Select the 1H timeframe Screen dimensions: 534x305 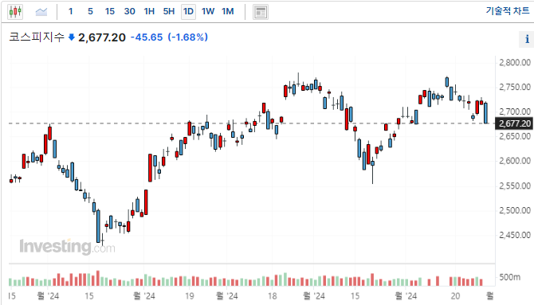click(149, 12)
